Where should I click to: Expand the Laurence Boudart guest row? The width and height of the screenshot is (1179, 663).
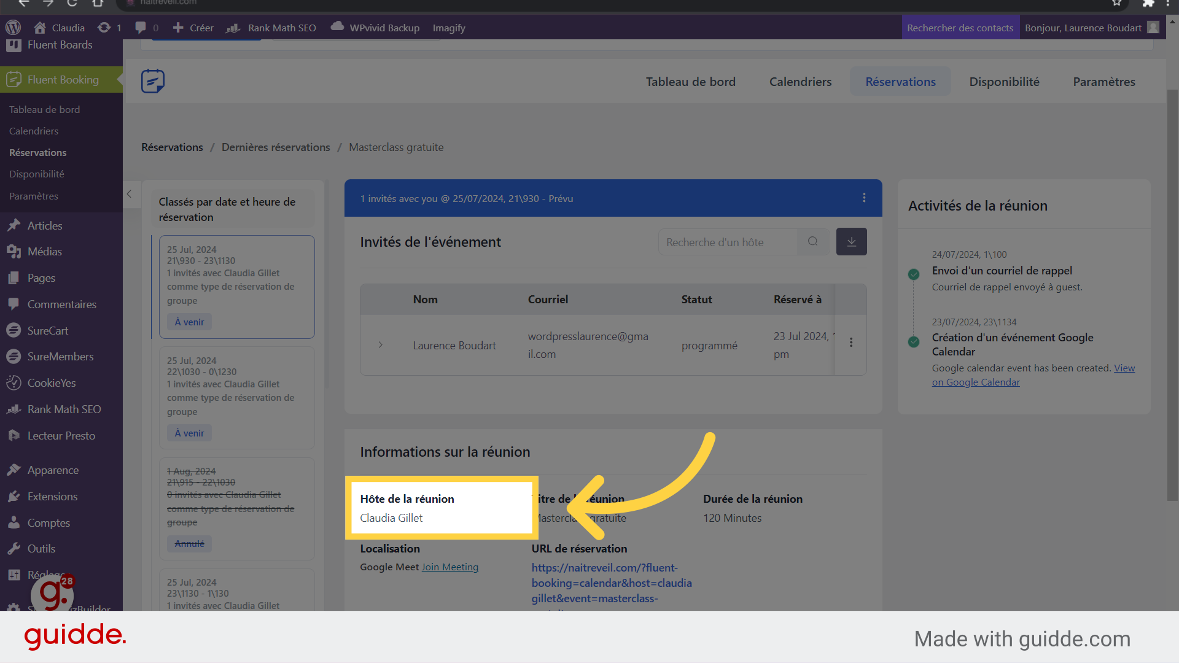tap(381, 345)
